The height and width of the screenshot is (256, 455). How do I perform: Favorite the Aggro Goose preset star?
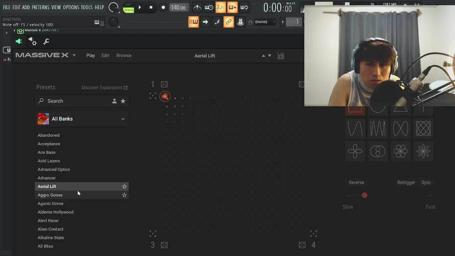124,195
